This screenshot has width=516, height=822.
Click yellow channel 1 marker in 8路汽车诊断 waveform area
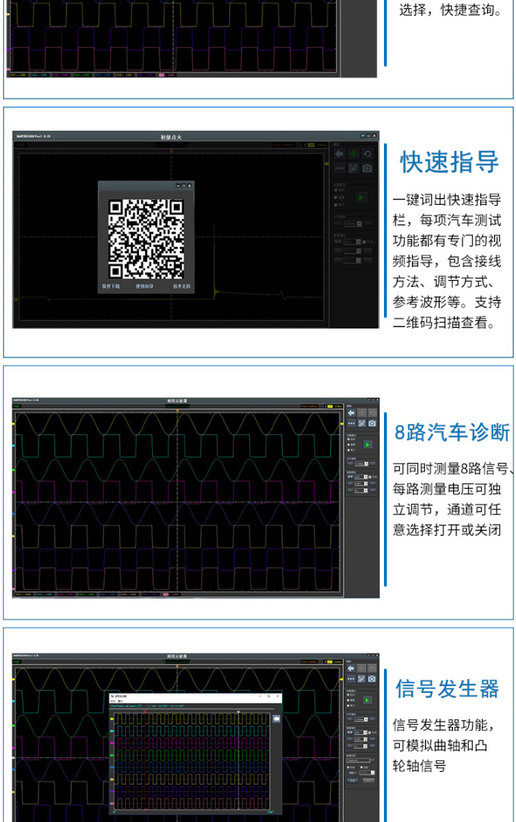click(14, 423)
